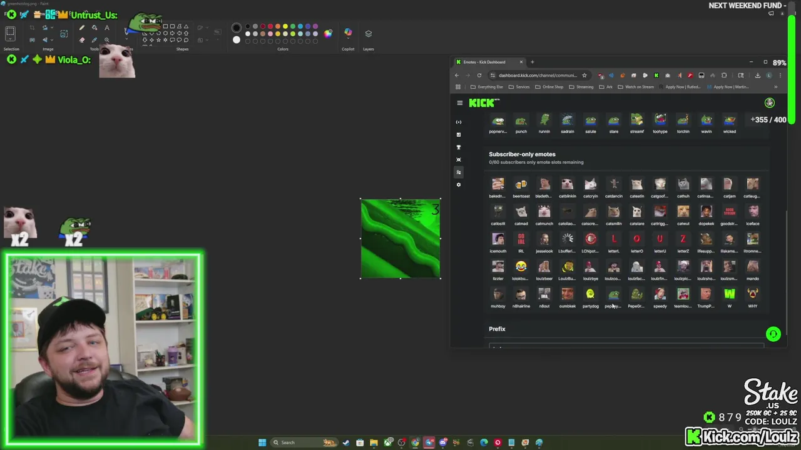
Task: Open the Services bookmark folder
Action: click(519, 87)
